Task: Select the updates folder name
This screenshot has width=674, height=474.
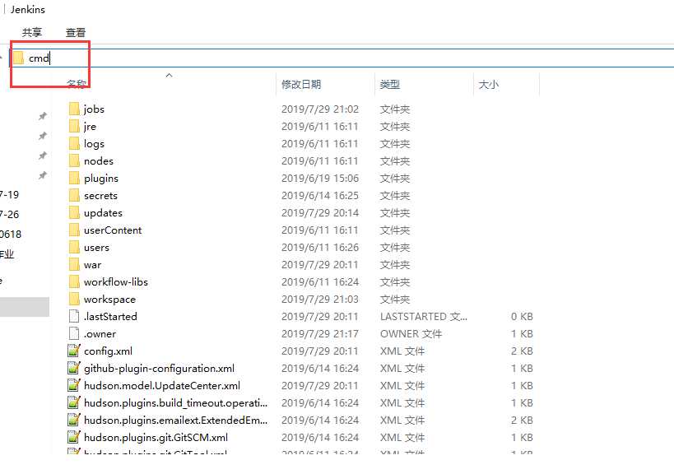Action: pyautogui.click(x=103, y=213)
